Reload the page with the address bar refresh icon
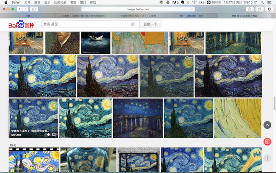Viewport: 276px width, 173px height. [x=192, y=9]
